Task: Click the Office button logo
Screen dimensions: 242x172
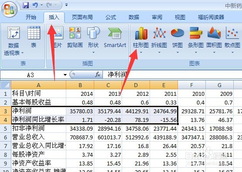Action: tap(9, 9)
